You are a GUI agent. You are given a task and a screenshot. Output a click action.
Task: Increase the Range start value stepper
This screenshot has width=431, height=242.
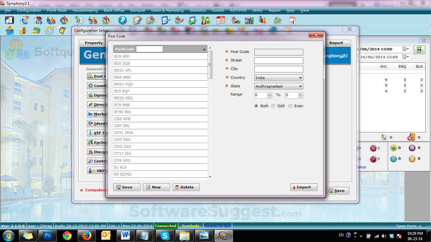(269, 94)
